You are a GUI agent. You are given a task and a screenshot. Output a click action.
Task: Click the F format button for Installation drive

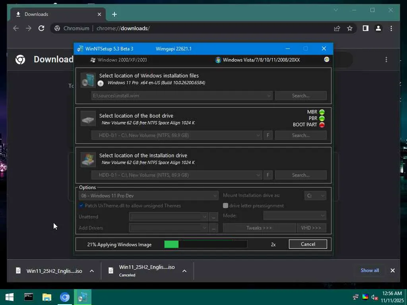[268, 175]
